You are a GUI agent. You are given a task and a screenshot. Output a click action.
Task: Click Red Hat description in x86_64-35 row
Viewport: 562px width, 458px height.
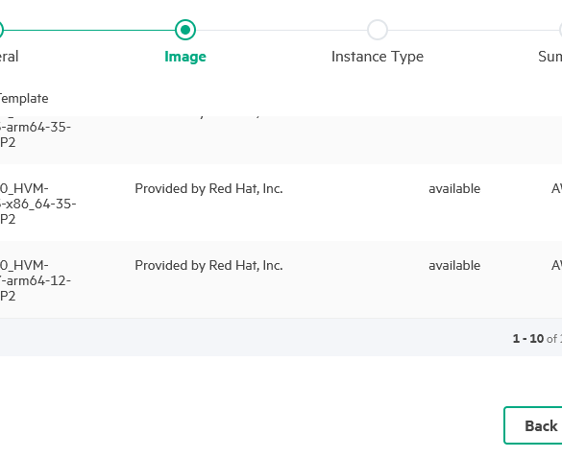click(208, 189)
